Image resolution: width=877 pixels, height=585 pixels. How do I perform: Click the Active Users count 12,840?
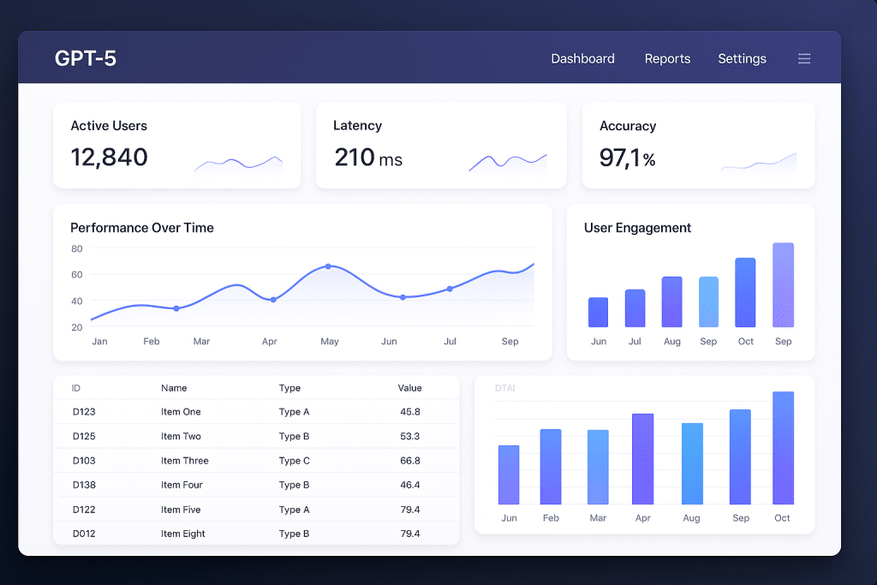(x=109, y=158)
